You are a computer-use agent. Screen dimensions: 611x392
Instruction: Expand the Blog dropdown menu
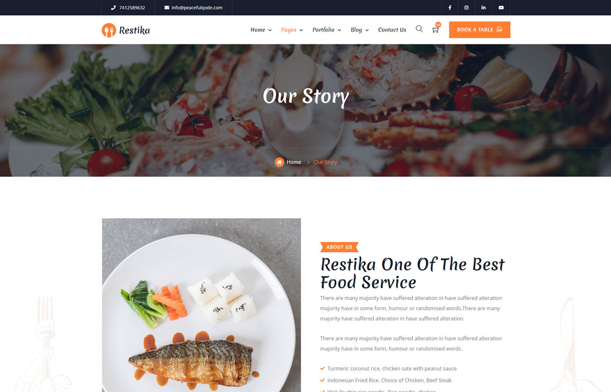pos(359,29)
